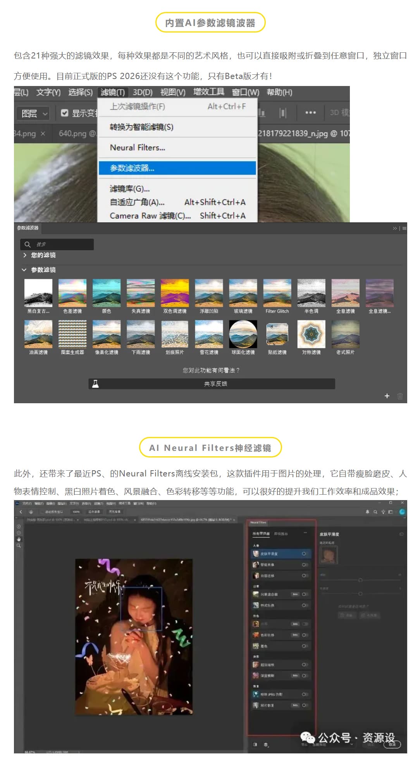Image resolution: width=420 pixels, height=772 pixels.
Task: Toggle the 深度模糊 filter switch
Action: point(305,676)
